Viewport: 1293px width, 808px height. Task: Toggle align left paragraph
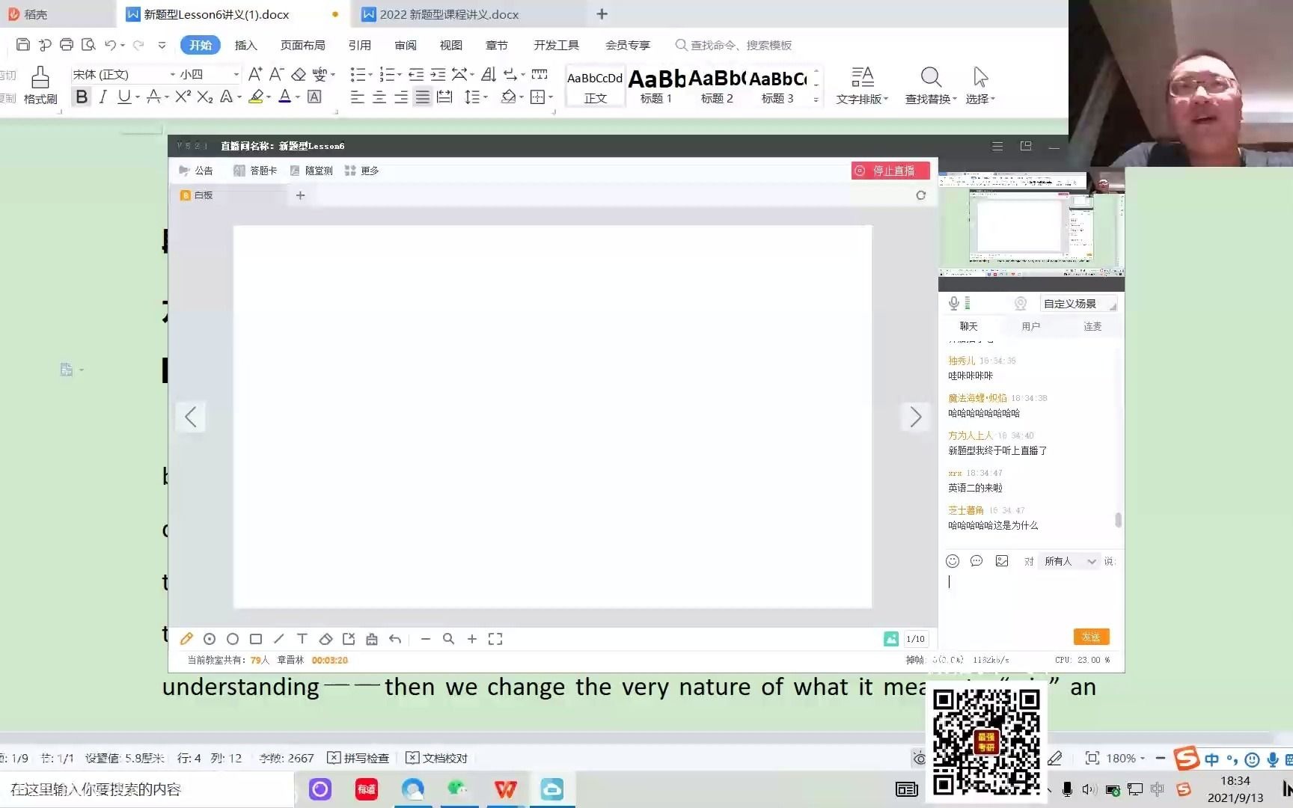coord(358,97)
